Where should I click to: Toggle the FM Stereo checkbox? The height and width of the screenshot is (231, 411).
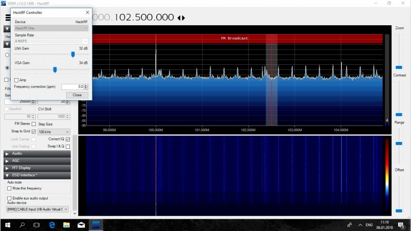click(34, 124)
